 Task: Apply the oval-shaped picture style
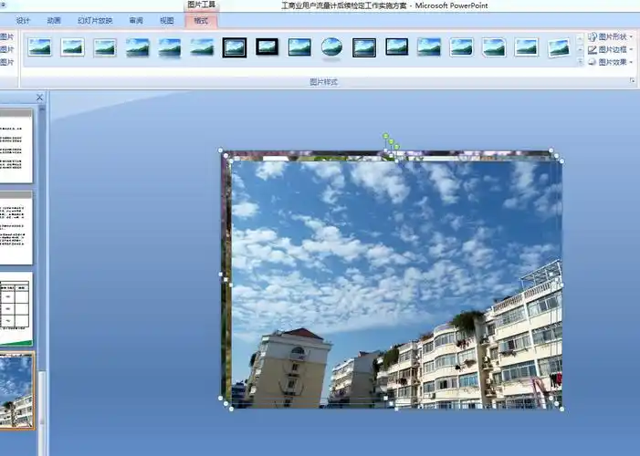pyautogui.click(x=332, y=47)
